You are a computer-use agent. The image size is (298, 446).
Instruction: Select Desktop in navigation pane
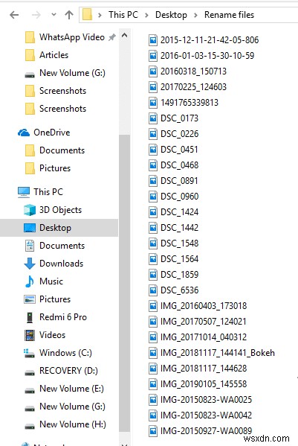click(x=59, y=228)
